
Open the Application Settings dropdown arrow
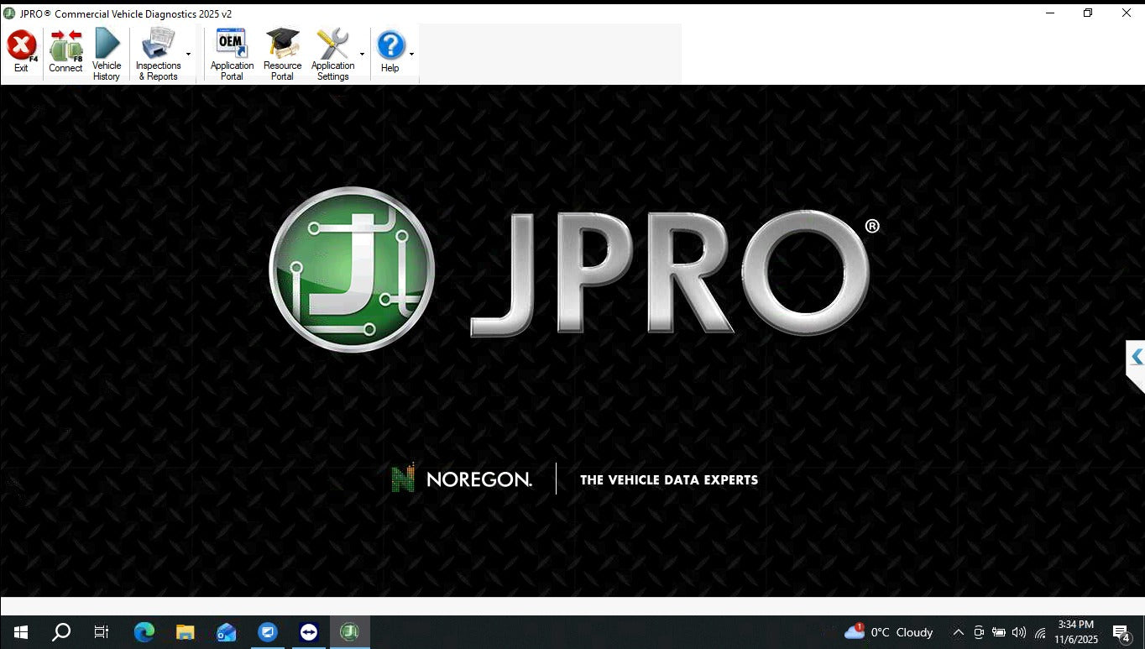pos(361,53)
